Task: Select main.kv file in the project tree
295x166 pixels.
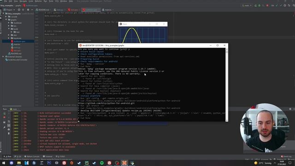Action: pyautogui.click(x=15, y=44)
